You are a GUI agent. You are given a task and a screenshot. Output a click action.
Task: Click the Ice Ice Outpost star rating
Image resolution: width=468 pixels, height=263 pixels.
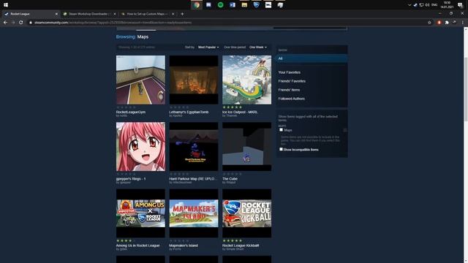233,107
